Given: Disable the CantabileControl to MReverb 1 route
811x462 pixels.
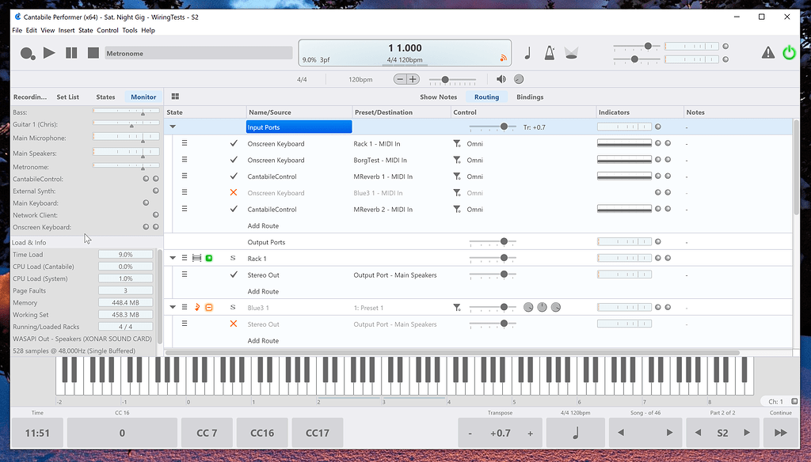Looking at the screenshot, I should pyautogui.click(x=234, y=176).
